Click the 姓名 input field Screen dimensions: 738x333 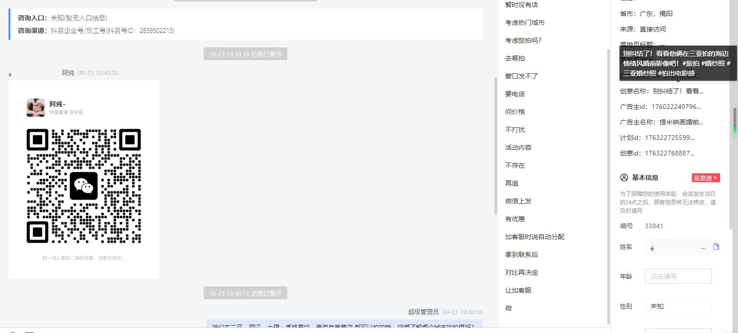(678, 247)
